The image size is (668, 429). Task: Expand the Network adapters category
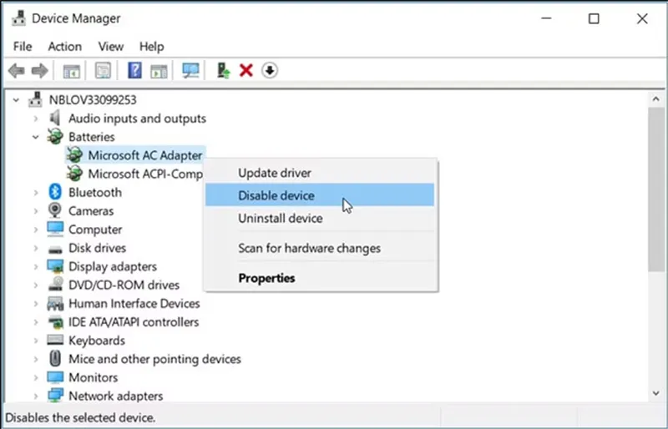click(36, 396)
